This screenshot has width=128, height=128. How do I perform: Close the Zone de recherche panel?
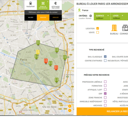click(48, 2)
